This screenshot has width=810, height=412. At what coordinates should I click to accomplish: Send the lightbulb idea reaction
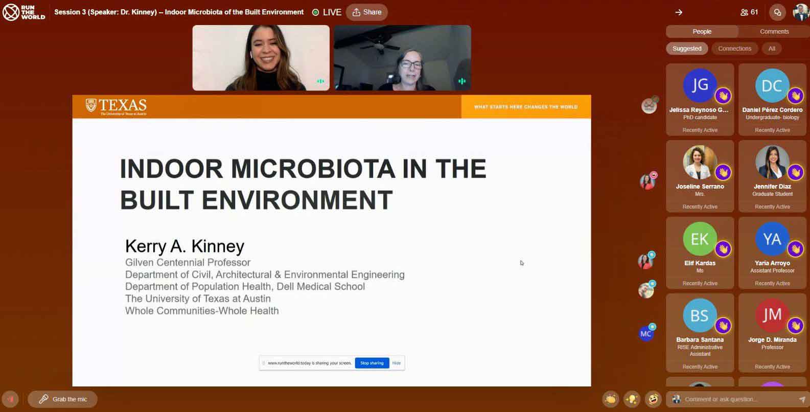pos(632,399)
